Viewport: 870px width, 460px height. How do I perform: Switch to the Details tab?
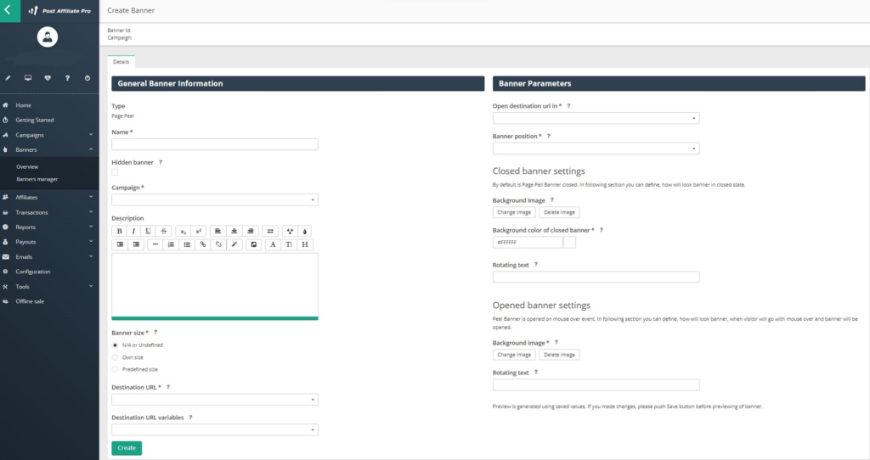pos(121,61)
